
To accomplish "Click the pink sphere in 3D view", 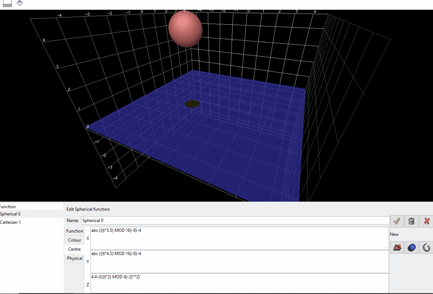I will 185,28.
